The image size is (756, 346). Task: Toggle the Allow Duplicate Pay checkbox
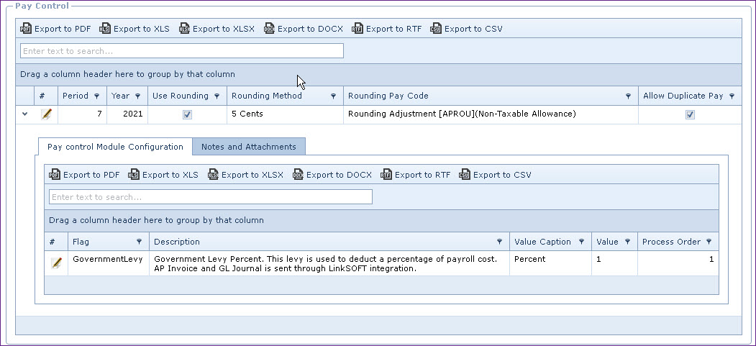690,114
